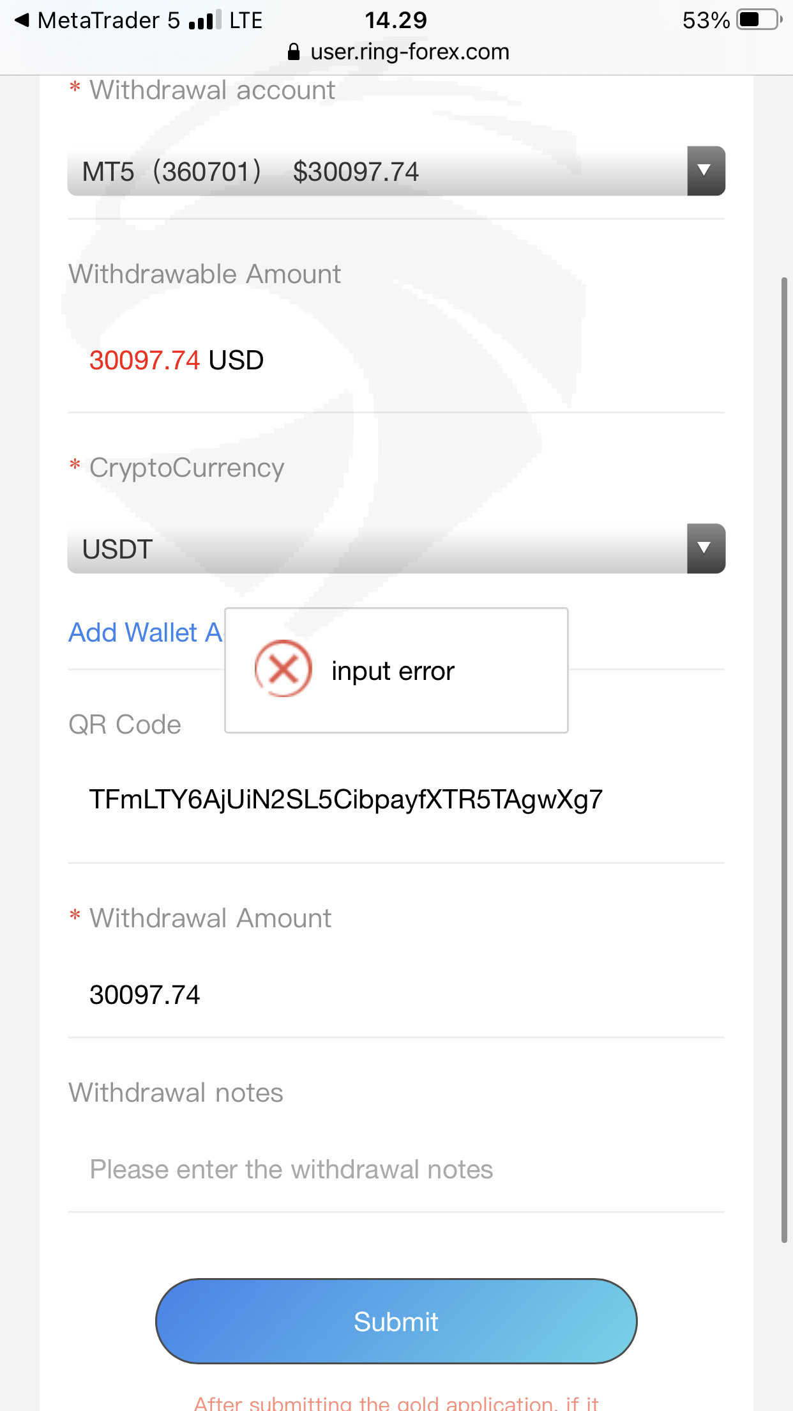Click the red X error icon
Viewport: 793px width, 1411px height.
pos(283,669)
